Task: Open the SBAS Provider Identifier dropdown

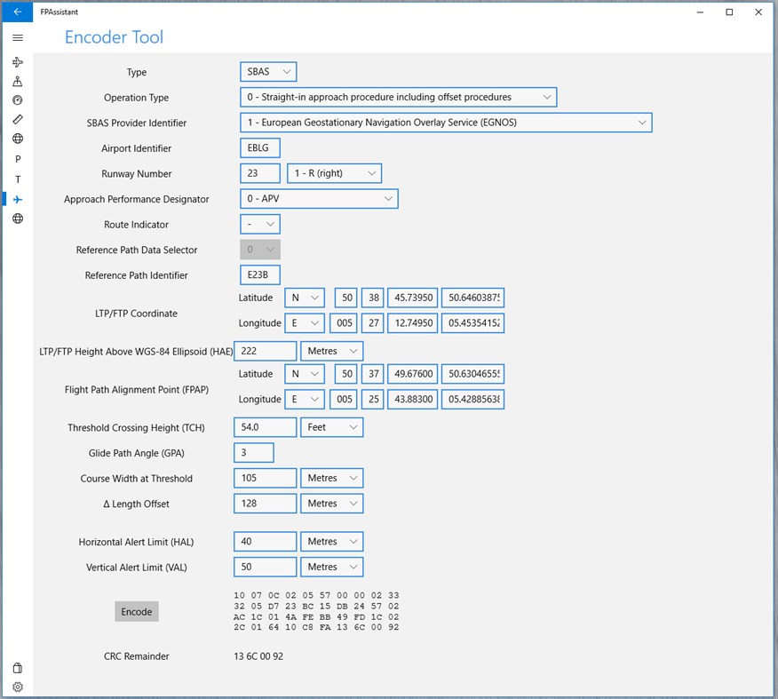Action: point(446,123)
